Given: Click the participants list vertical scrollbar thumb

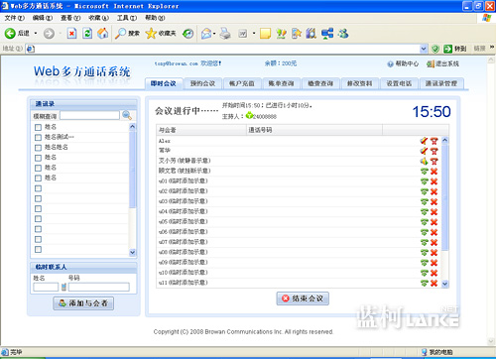Looking at the screenshot, I should click(445, 197).
